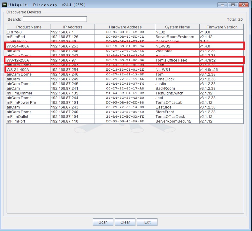Screen dimensions: 252x231
Task: Sort by Firmware Version column header
Action: 222,27
